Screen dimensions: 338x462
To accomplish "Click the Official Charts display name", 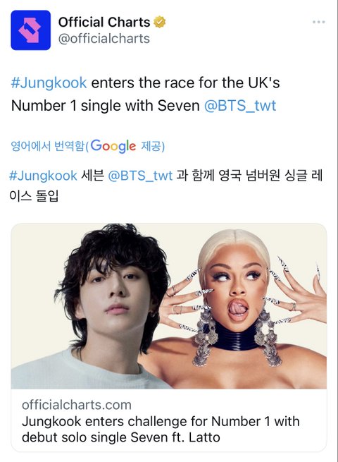I will (104, 22).
